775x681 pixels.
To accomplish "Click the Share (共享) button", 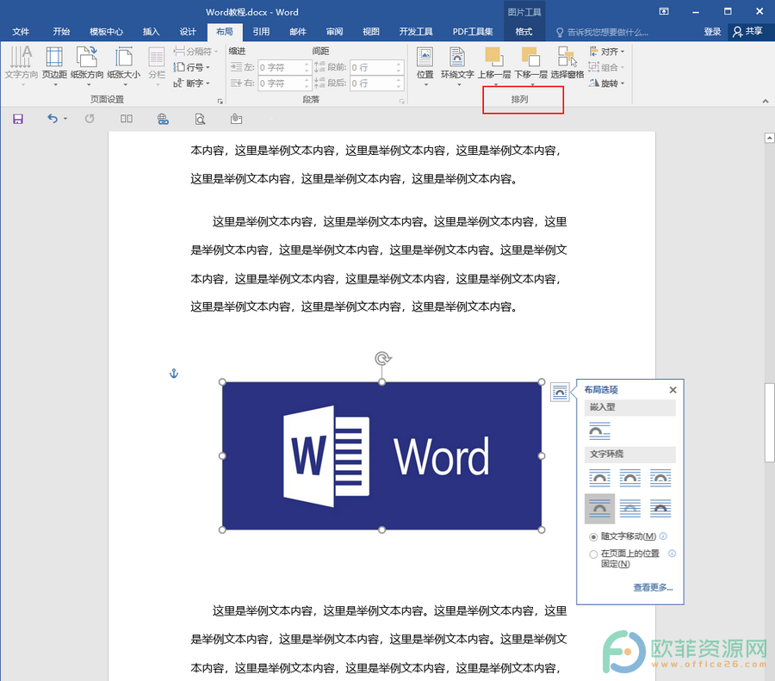I will coord(748,32).
